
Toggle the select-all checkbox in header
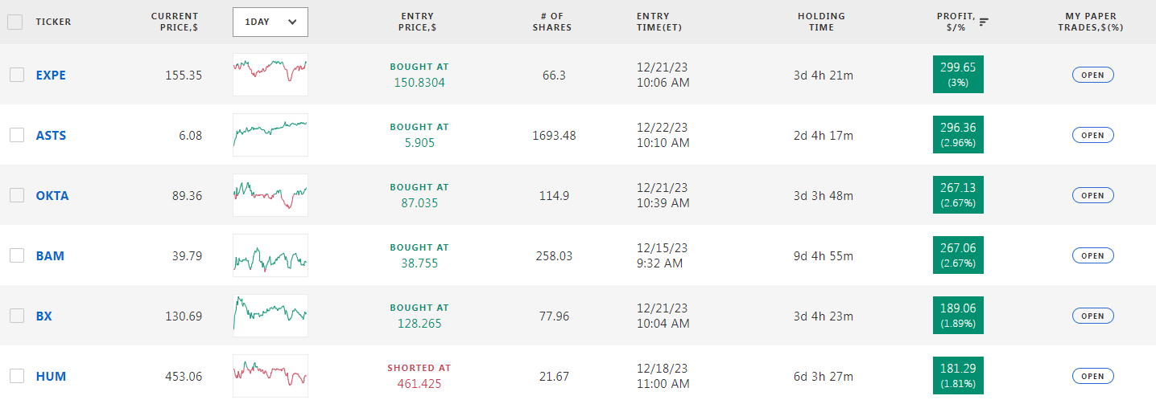[x=14, y=22]
